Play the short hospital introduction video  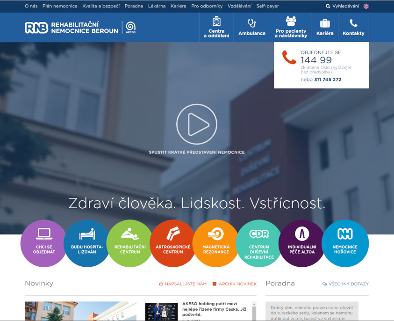(197, 124)
